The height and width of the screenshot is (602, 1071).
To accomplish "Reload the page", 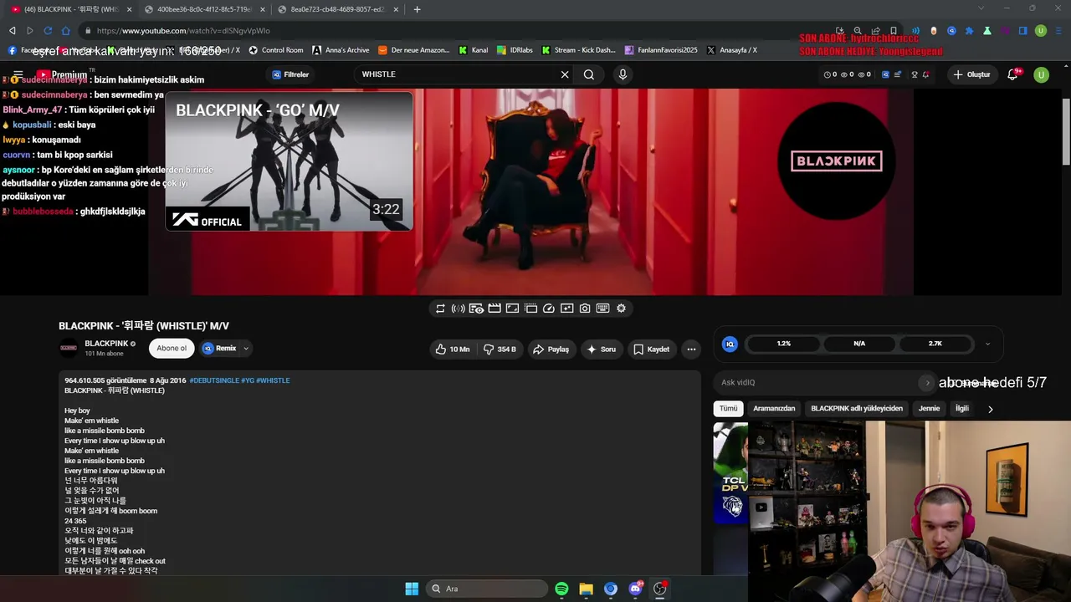I will (49, 31).
